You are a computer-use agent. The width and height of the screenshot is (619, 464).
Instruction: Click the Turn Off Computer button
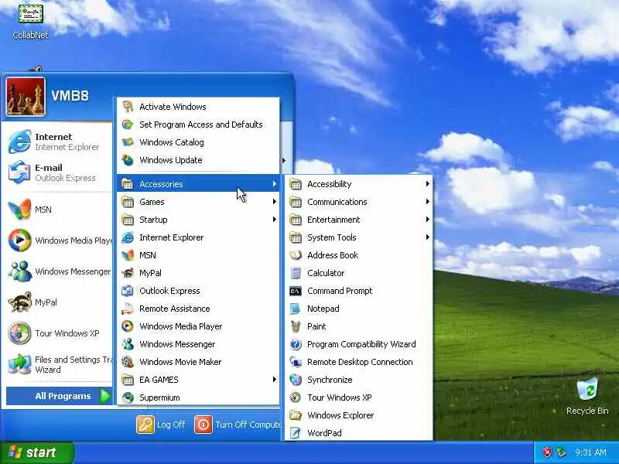[x=237, y=425]
